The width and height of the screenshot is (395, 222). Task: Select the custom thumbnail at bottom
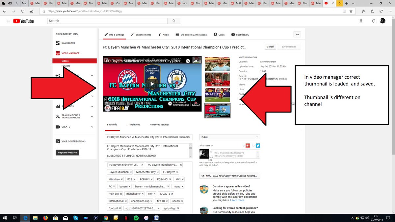218,111
